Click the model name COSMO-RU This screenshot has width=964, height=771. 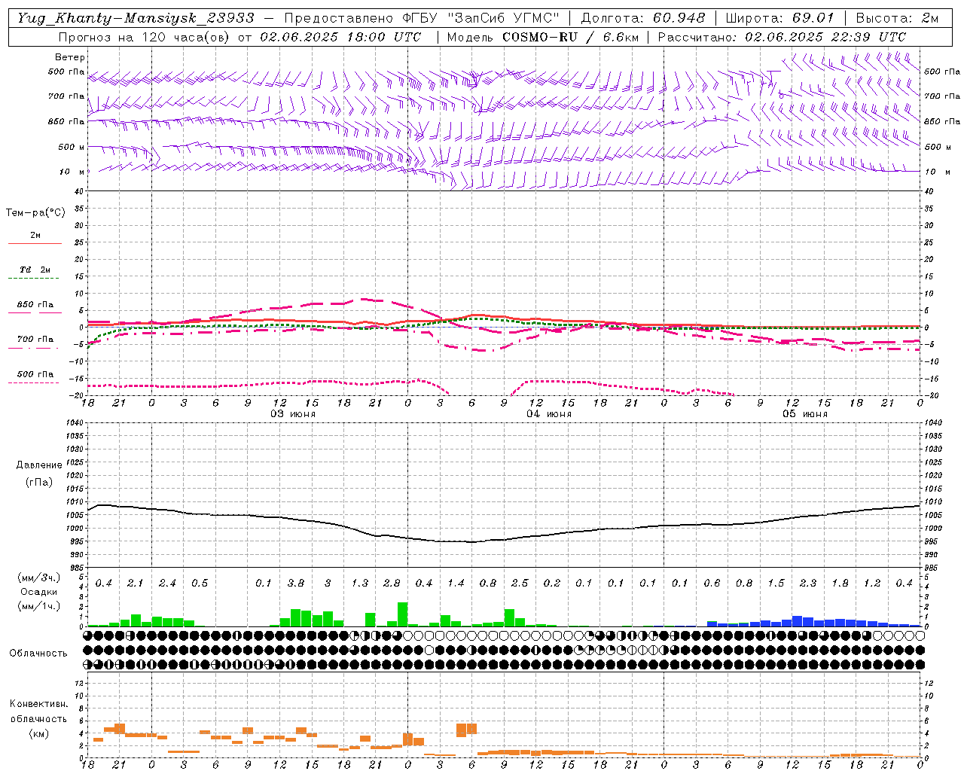pyautogui.click(x=540, y=37)
